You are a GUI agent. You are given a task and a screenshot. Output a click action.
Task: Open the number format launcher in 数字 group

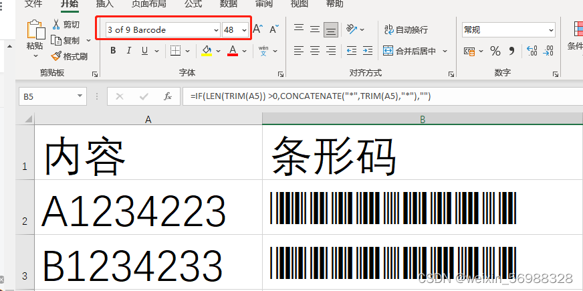pos(555,74)
